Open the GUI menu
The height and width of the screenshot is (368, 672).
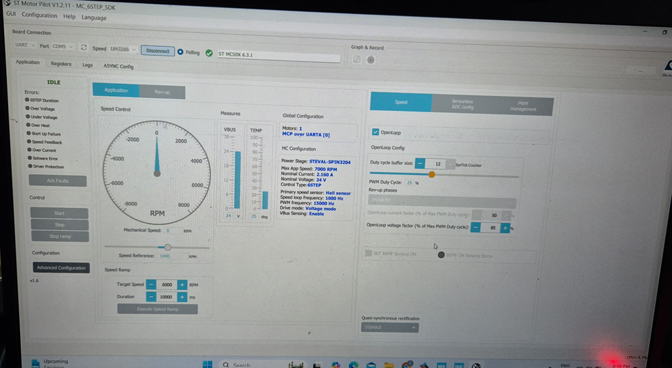tap(11, 13)
